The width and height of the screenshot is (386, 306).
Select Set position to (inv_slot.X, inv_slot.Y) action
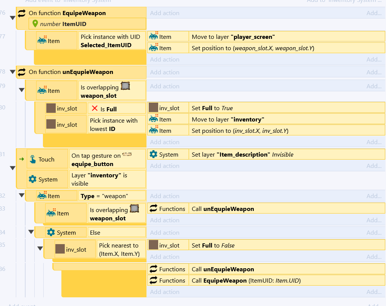(240, 131)
